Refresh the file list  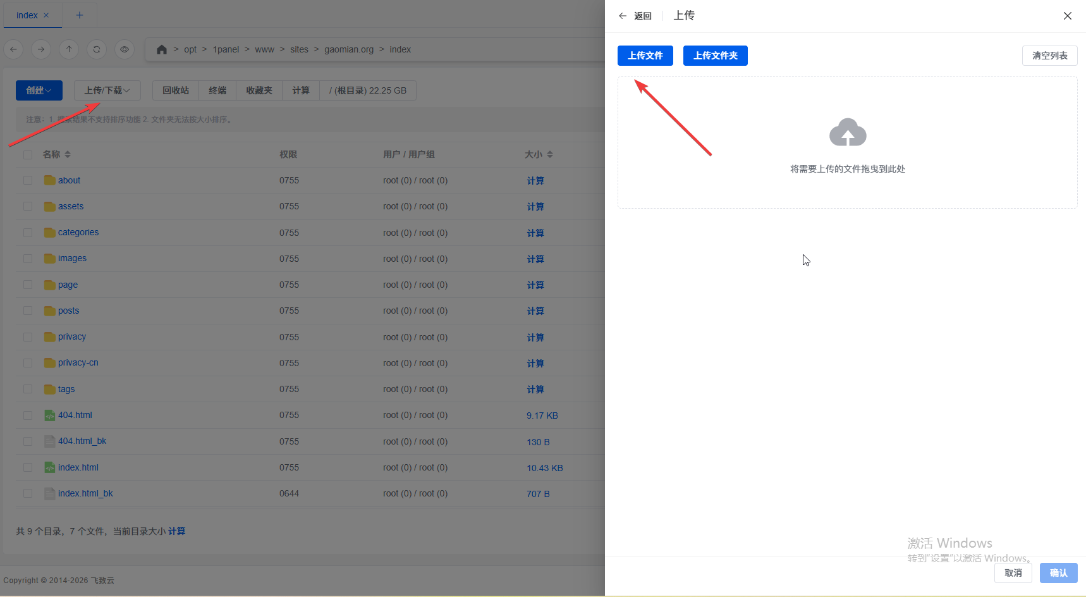[x=97, y=49]
